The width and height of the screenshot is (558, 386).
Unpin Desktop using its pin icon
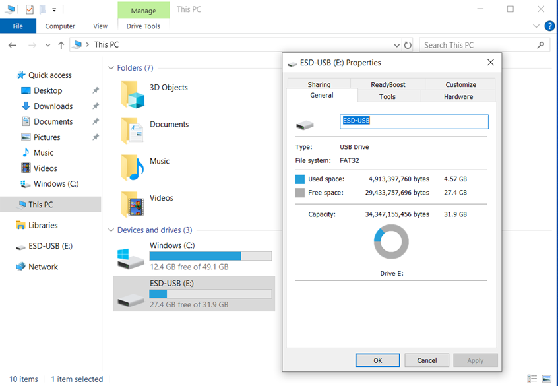pyautogui.click(x=96, y=90)
